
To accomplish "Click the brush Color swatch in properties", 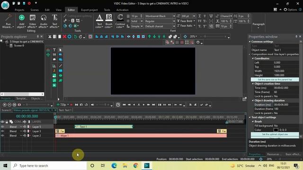I will [276, 130].
